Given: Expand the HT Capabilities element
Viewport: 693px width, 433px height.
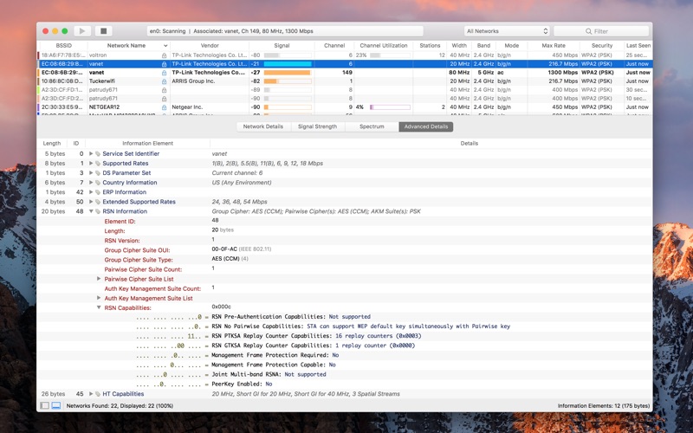Looking at the screenshot, I should 91,394.
